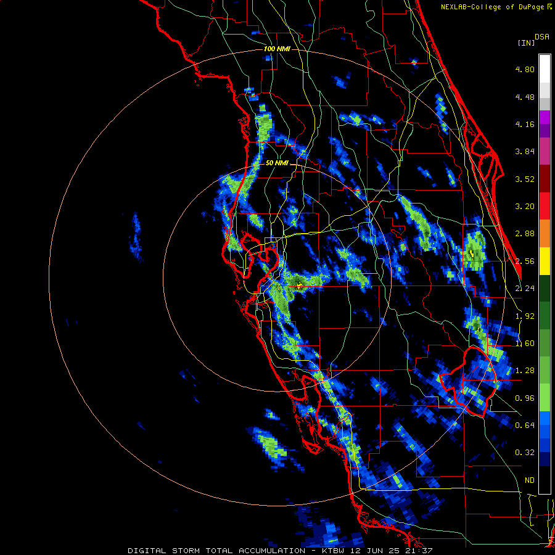The image size is (555, 555).
Task: Pick the dark red swatch in the legend
Action: 545,179
